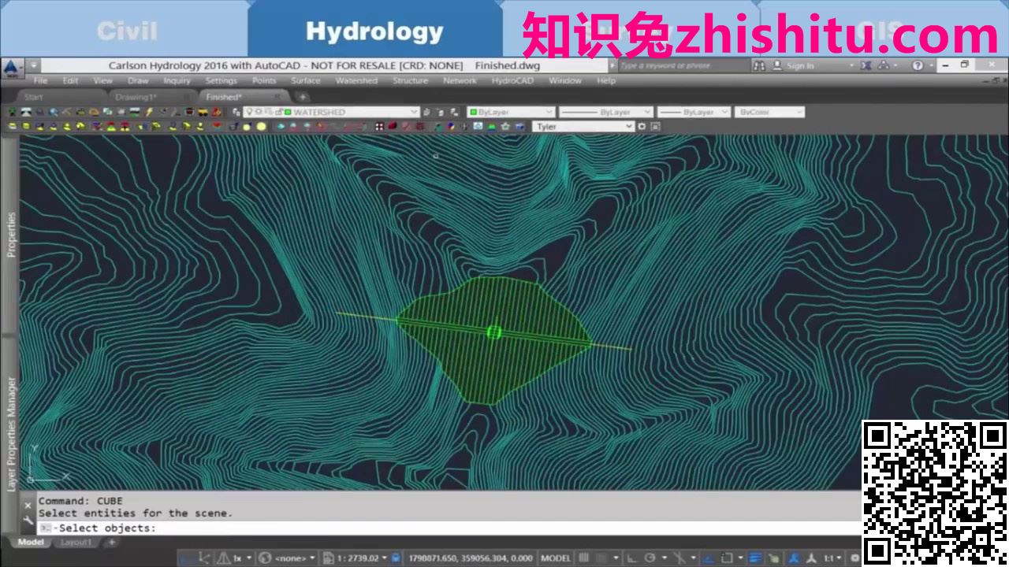The width and height of the screenshot is (1009, 567).
Task: Toggle WATERSHED layer lock icon
Action: pyautogui.click(x=278, y=112)
